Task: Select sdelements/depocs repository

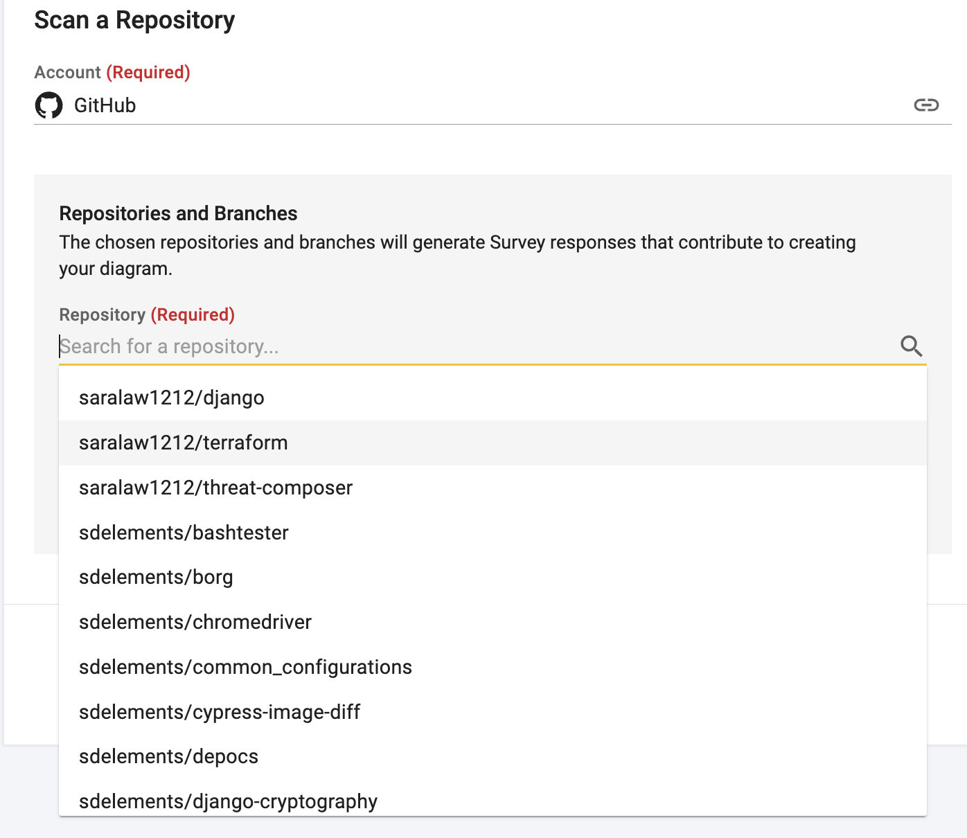Action: [x=493, y=756]
